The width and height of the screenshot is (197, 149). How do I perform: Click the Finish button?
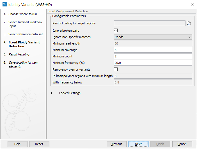tap(160, 144)
